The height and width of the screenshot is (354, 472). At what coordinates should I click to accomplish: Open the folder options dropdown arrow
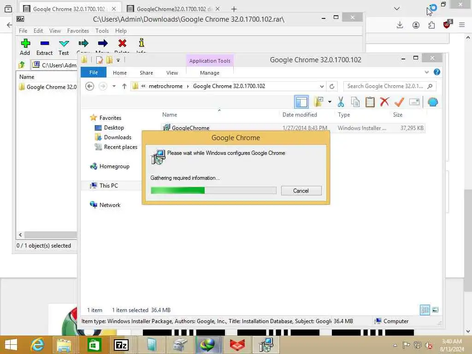coord(330,102)
